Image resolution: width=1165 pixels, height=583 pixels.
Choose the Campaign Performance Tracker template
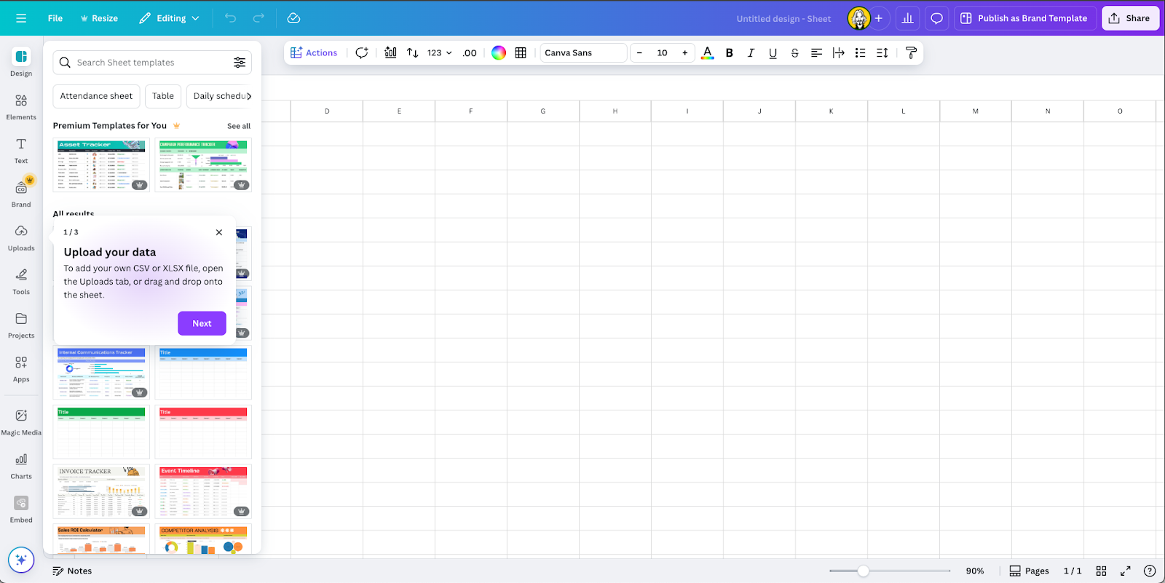point(203,165)
